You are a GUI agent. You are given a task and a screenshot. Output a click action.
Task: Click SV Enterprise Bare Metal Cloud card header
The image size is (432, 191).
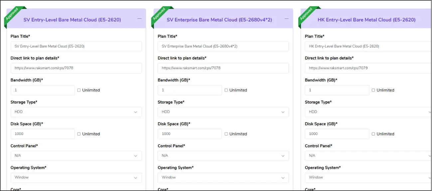coord(223,19)
